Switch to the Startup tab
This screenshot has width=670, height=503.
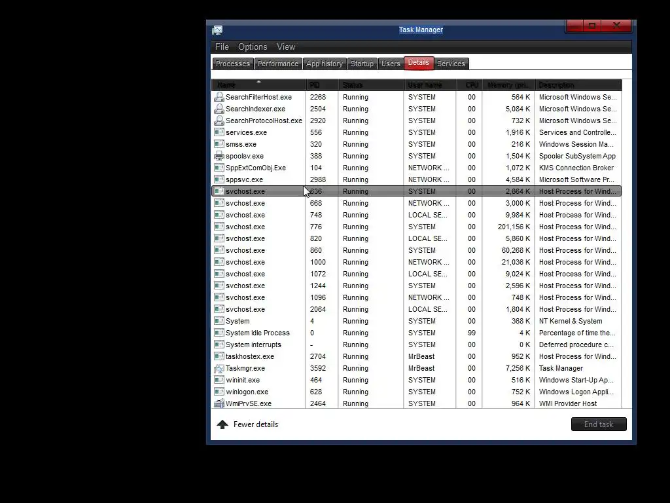click(362, 64)
